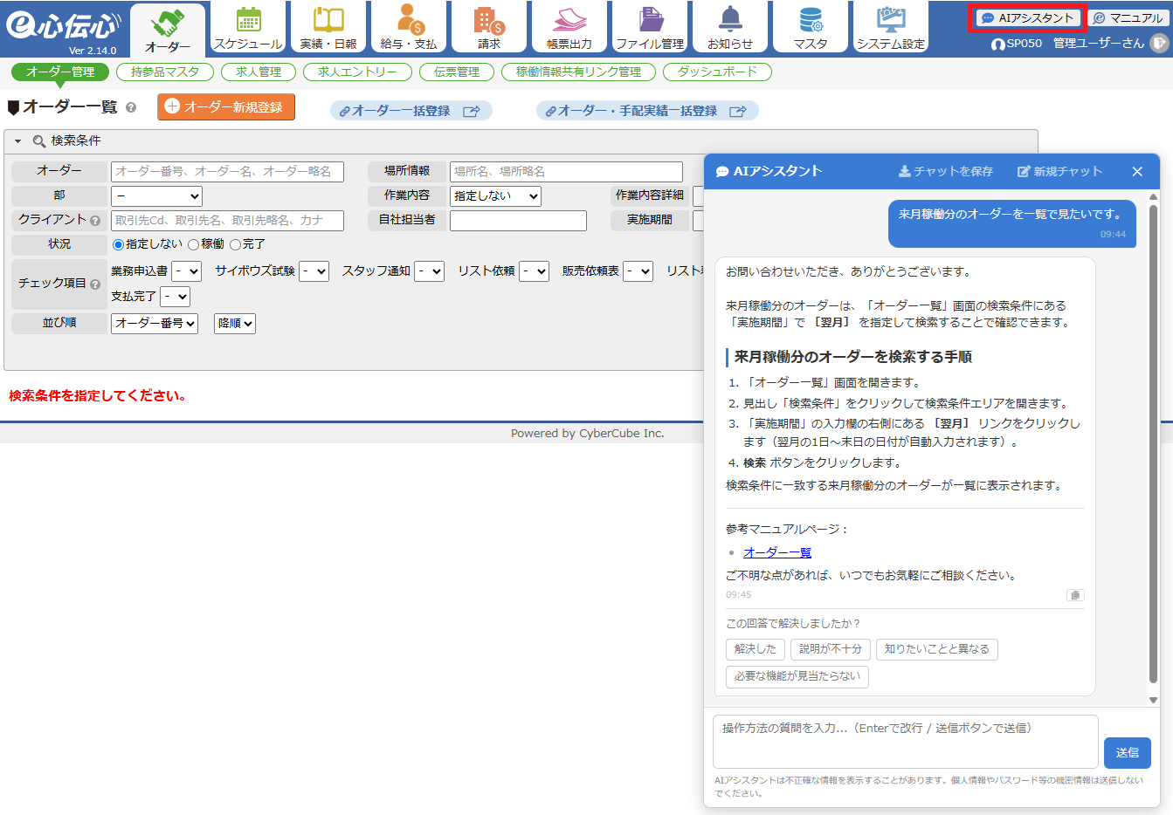The width and height of the screenshot is (1173, 815).
Task: Choose the 必要な機能が見当たらない feedback button
Action: 797,676
